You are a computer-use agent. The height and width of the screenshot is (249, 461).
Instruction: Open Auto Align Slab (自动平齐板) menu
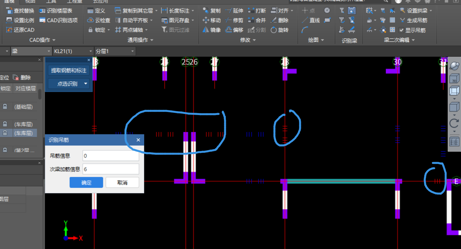[134, 20]
